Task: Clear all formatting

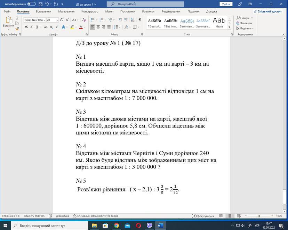Action: click(84, 19)
